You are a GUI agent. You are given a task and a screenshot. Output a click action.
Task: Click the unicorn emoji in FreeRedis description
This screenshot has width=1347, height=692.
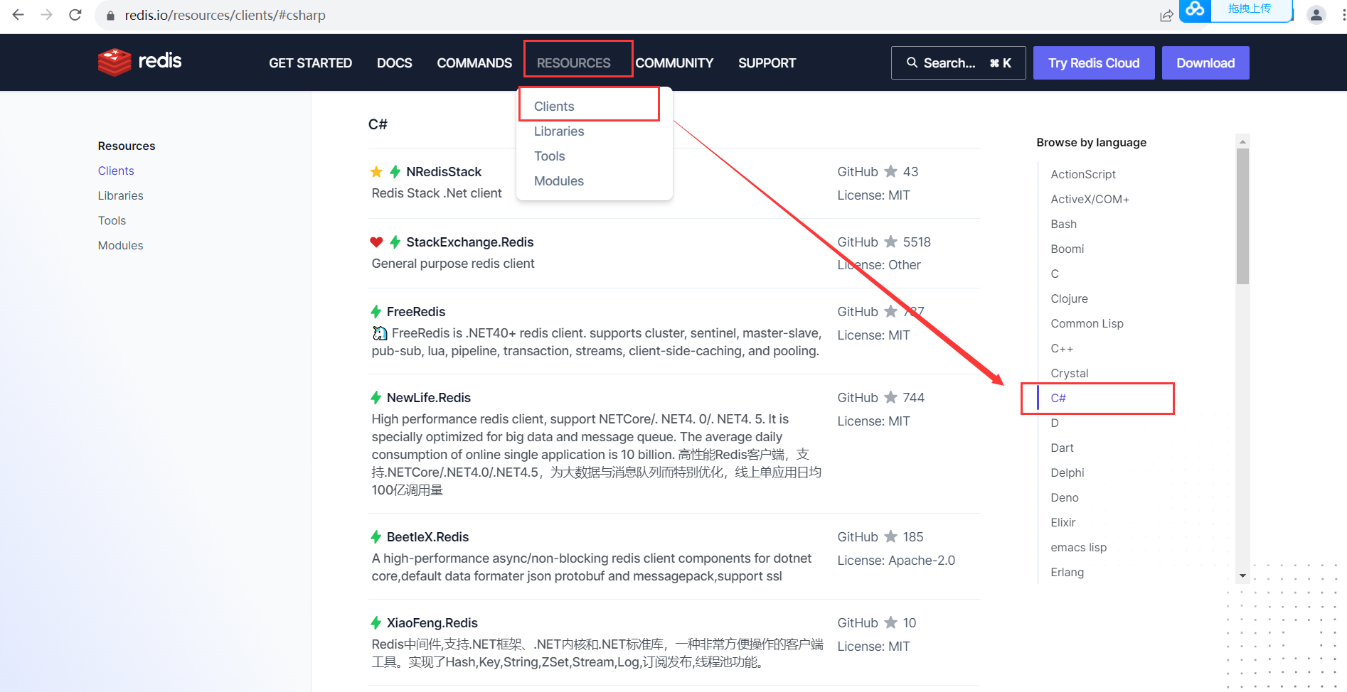pyautogui.click(x=380, y=333)
